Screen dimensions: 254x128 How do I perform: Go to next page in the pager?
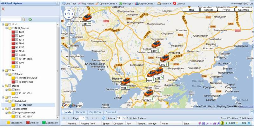point(92,118)
